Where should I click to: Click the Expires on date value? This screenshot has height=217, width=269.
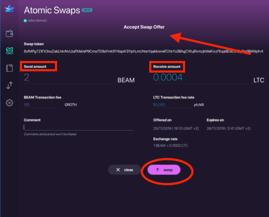(228, 128)
